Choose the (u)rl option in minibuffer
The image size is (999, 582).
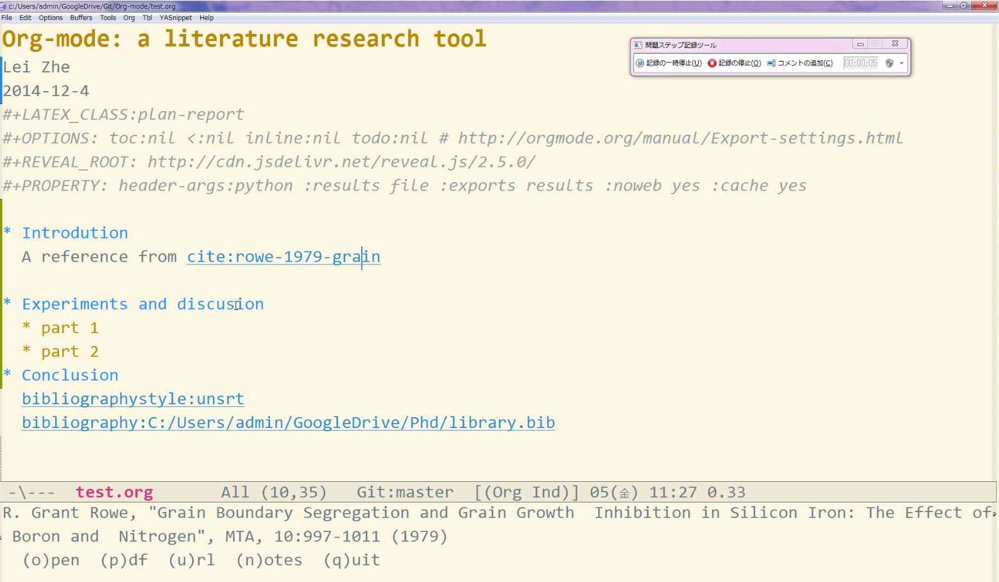(x=192, y=560)
